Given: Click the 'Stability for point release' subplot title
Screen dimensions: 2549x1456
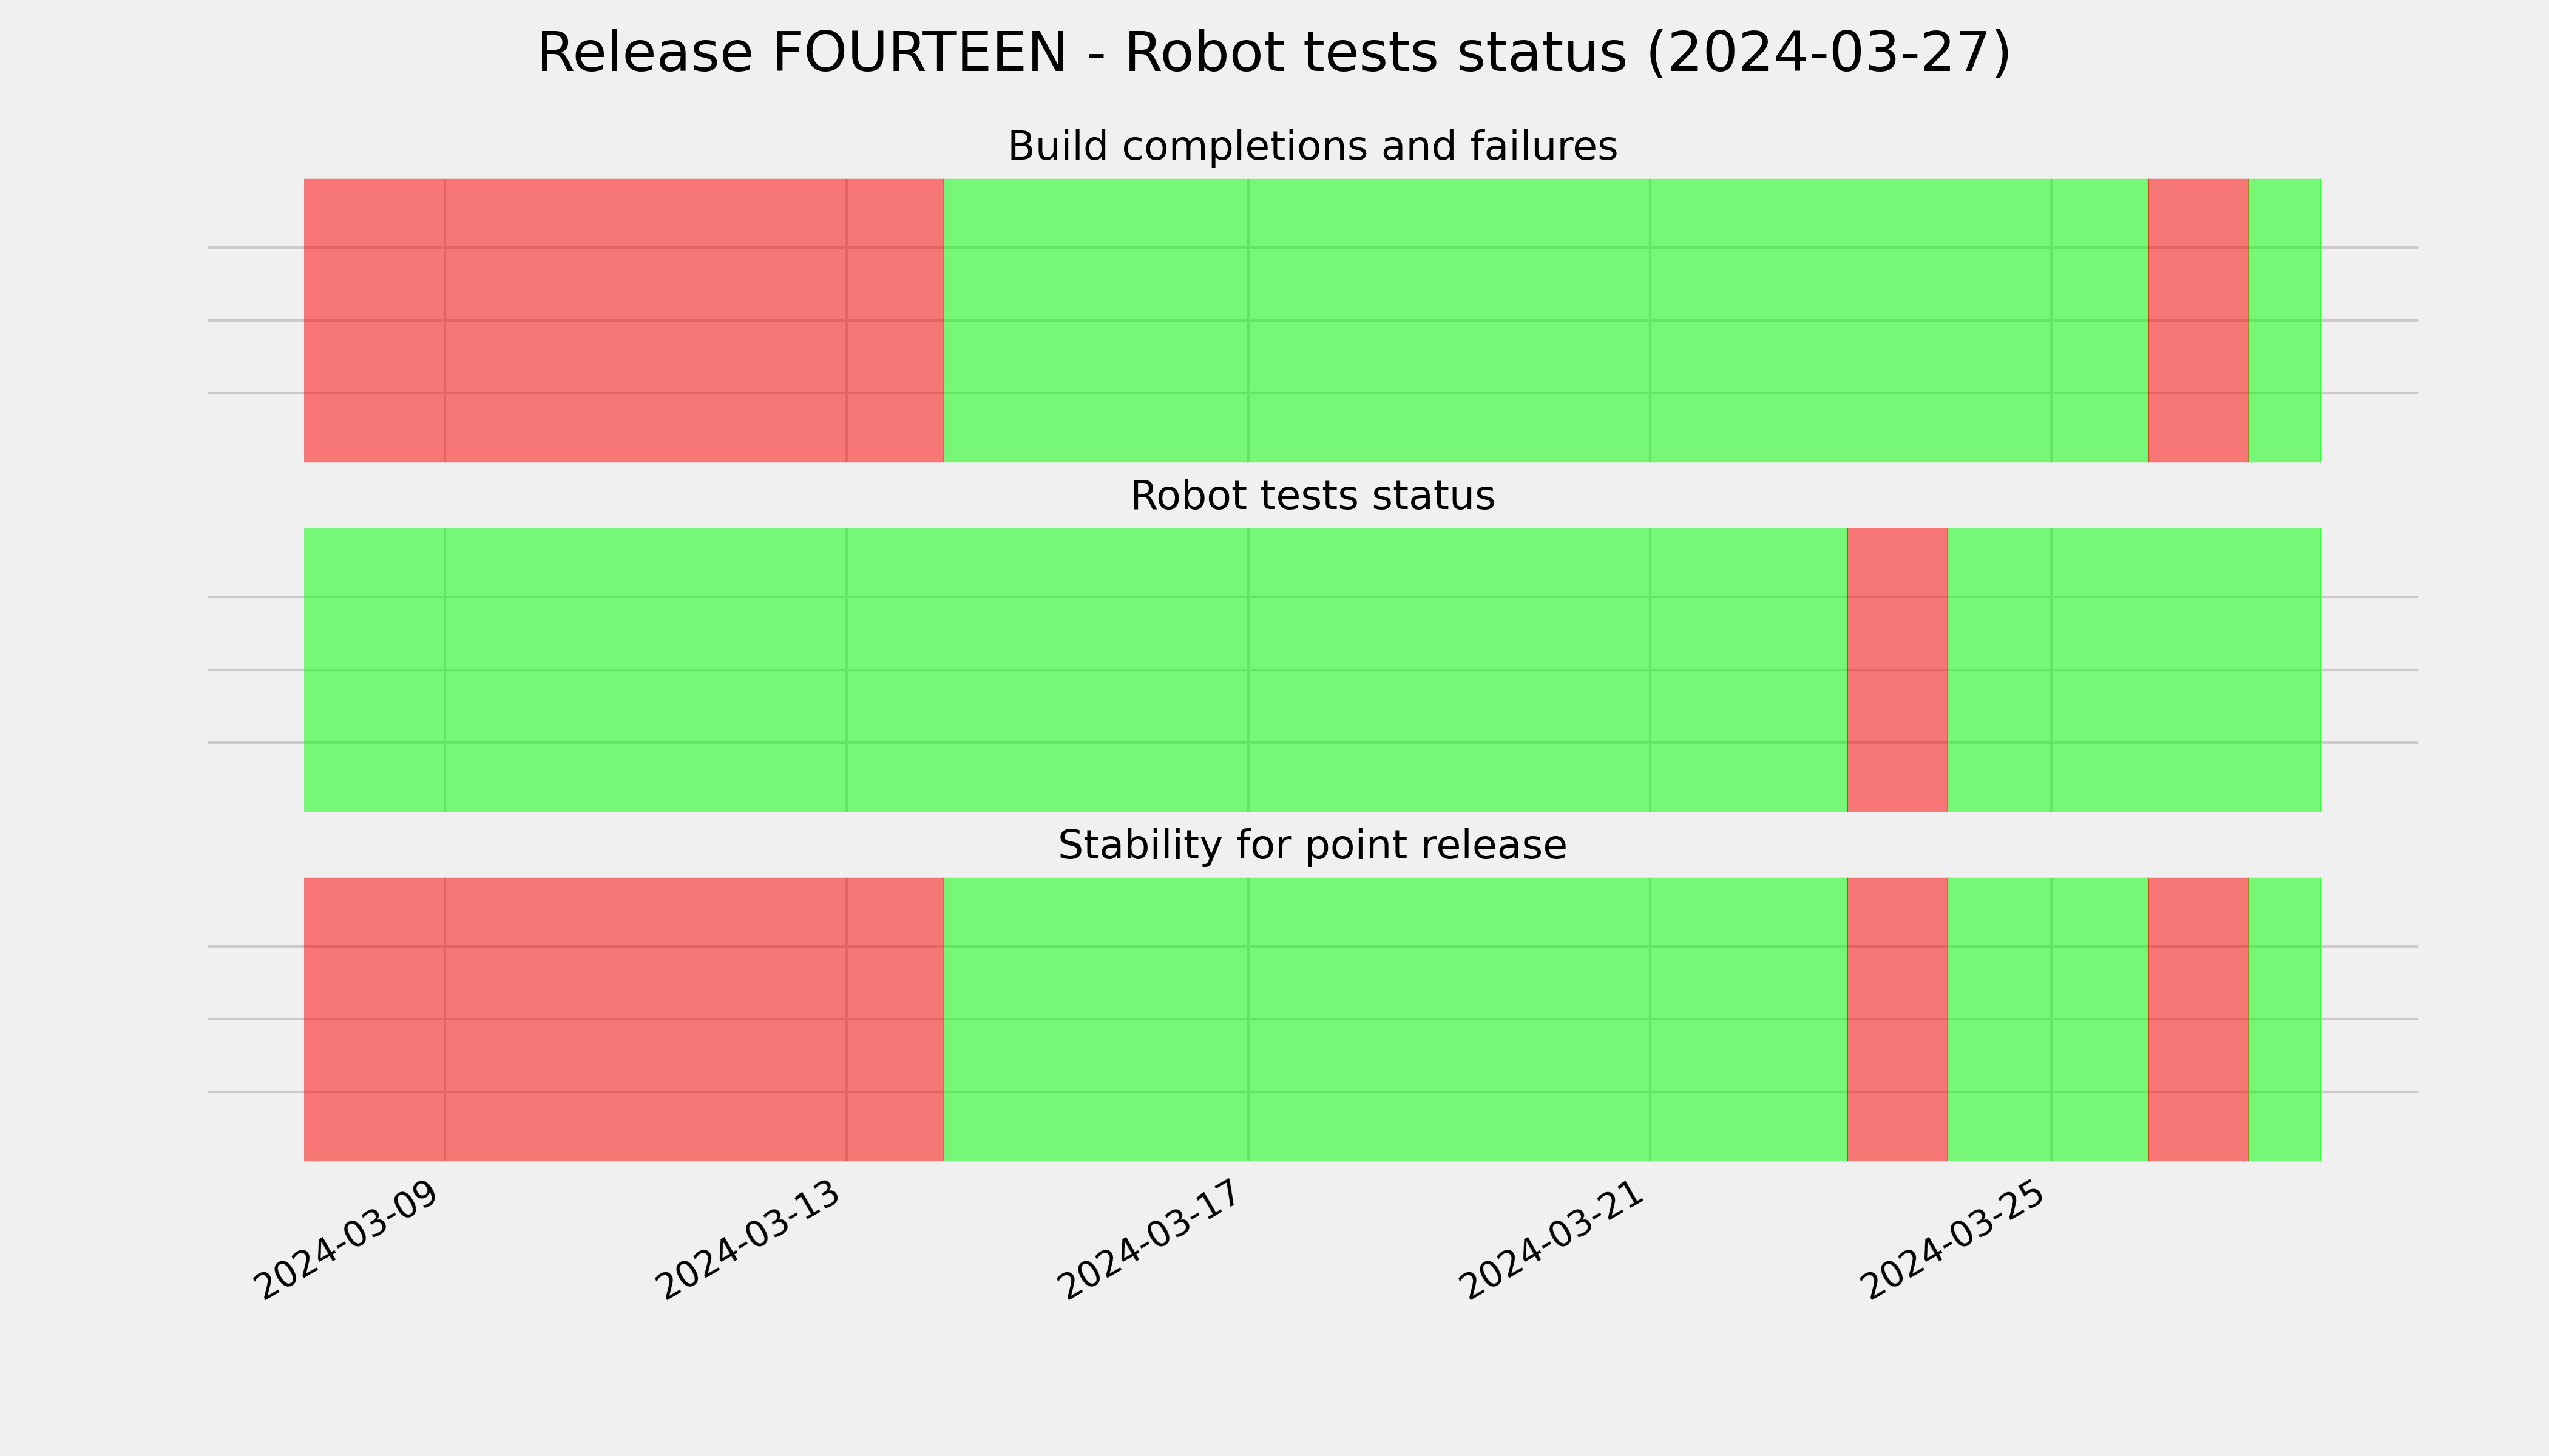Looking at the screenshot, I should [1312, 845].
